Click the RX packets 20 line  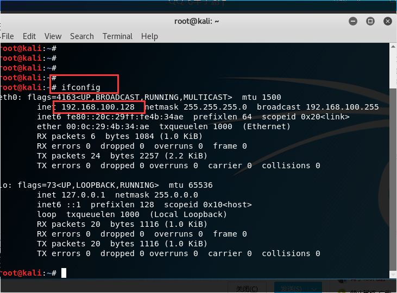pos(122,224)
